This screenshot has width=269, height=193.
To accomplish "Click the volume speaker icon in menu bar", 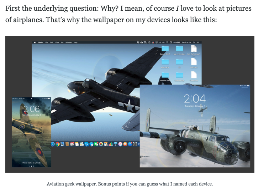I will click(163, 42).
